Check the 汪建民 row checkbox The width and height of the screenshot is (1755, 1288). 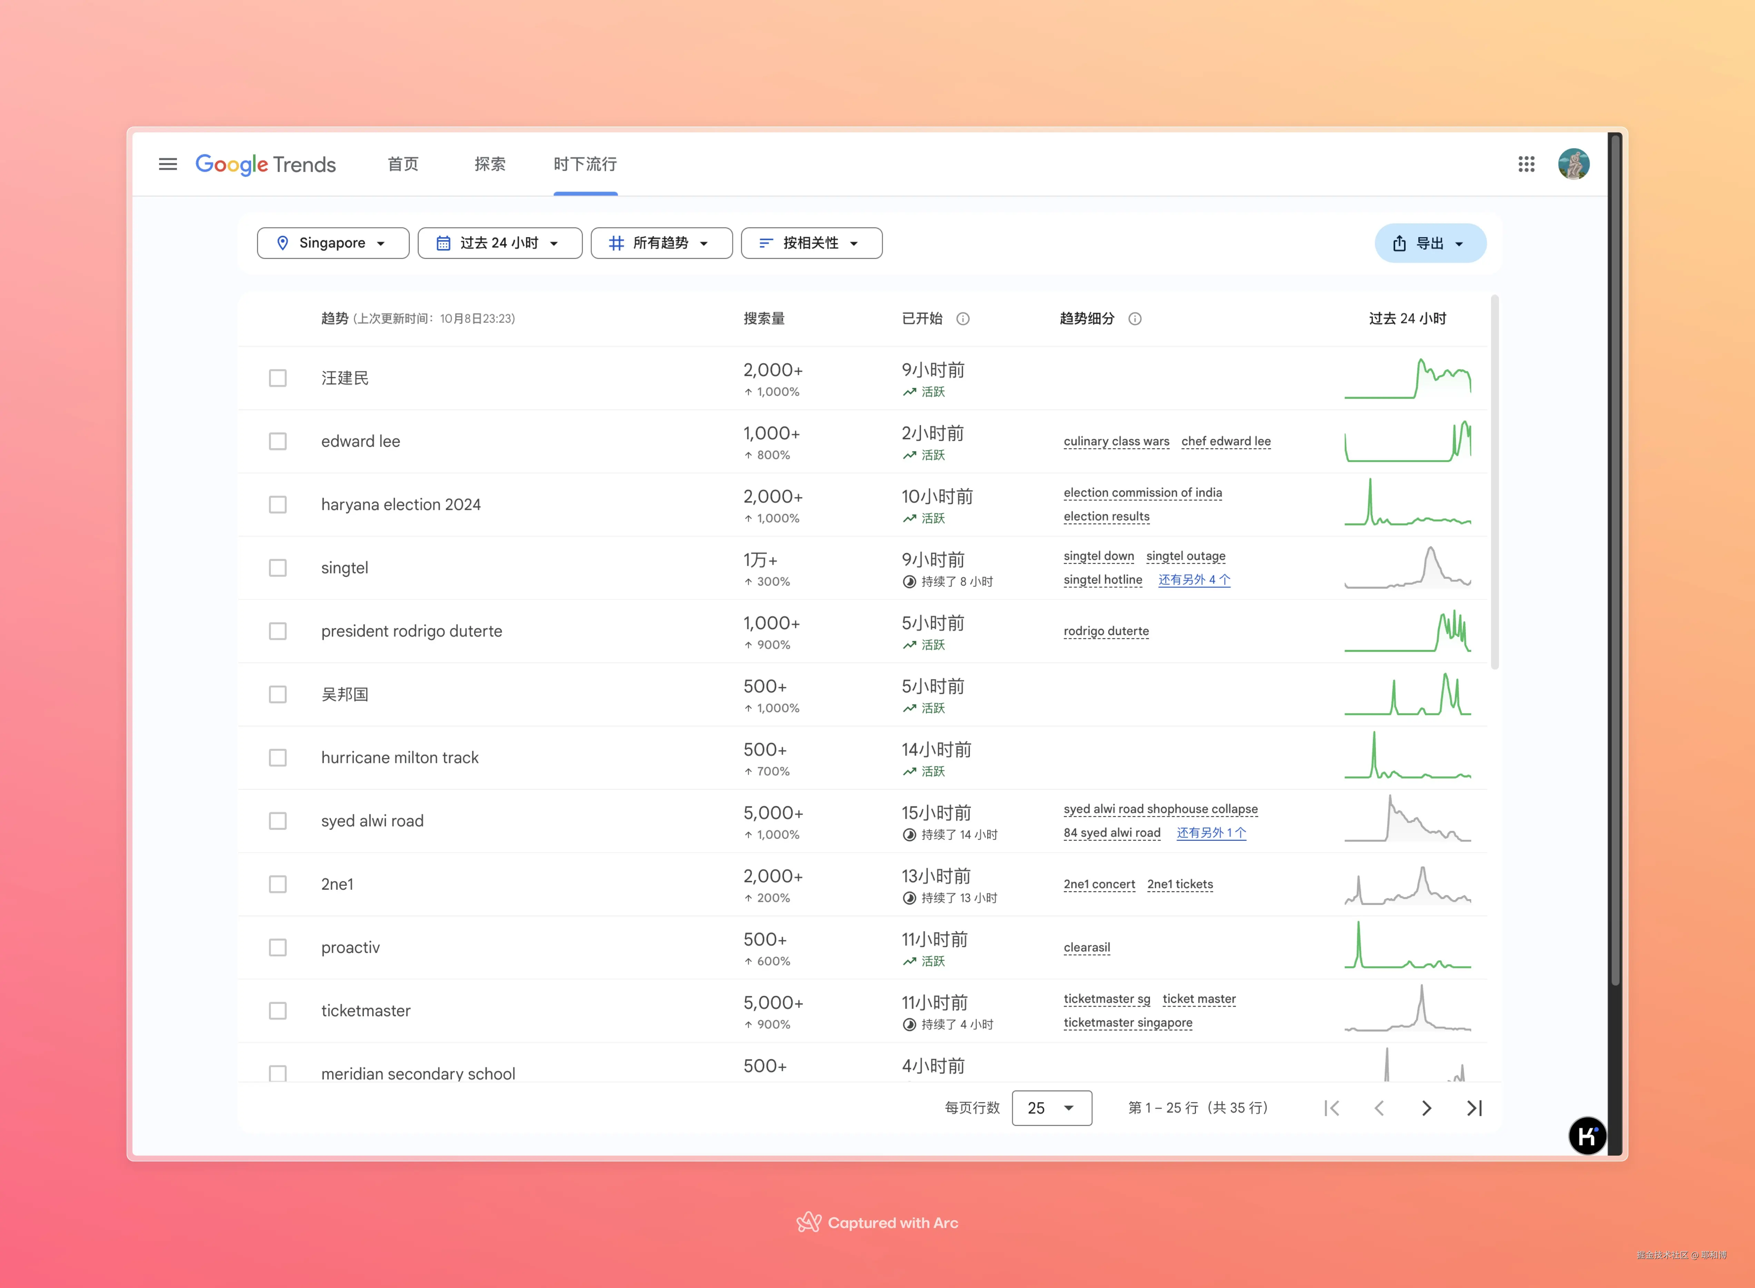pos(278,378)
